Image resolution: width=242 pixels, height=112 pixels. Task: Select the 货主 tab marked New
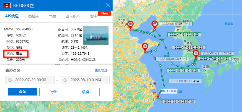coord(94,16)
